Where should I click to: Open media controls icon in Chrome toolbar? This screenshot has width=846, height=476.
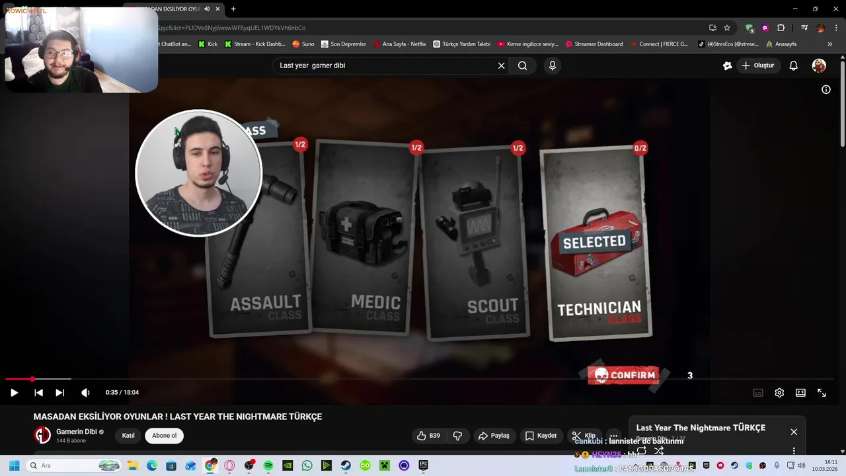(x=804, y=28)
